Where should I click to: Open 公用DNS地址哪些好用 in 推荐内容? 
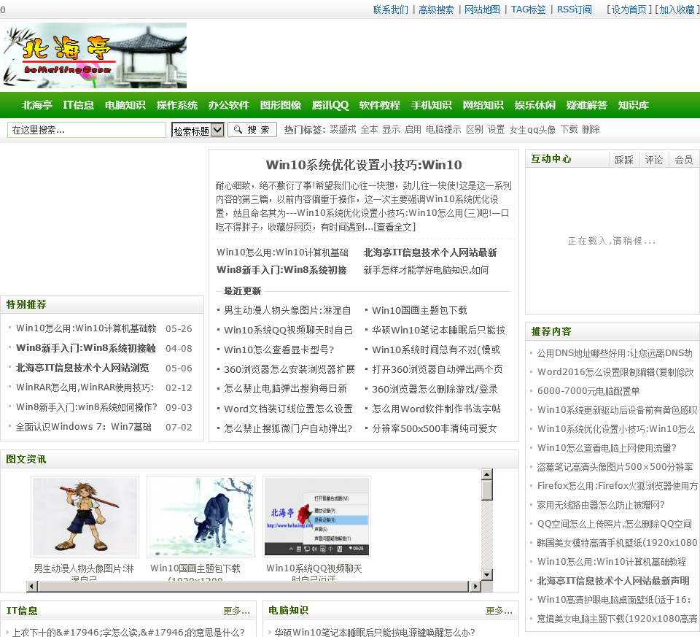(615, 353)
